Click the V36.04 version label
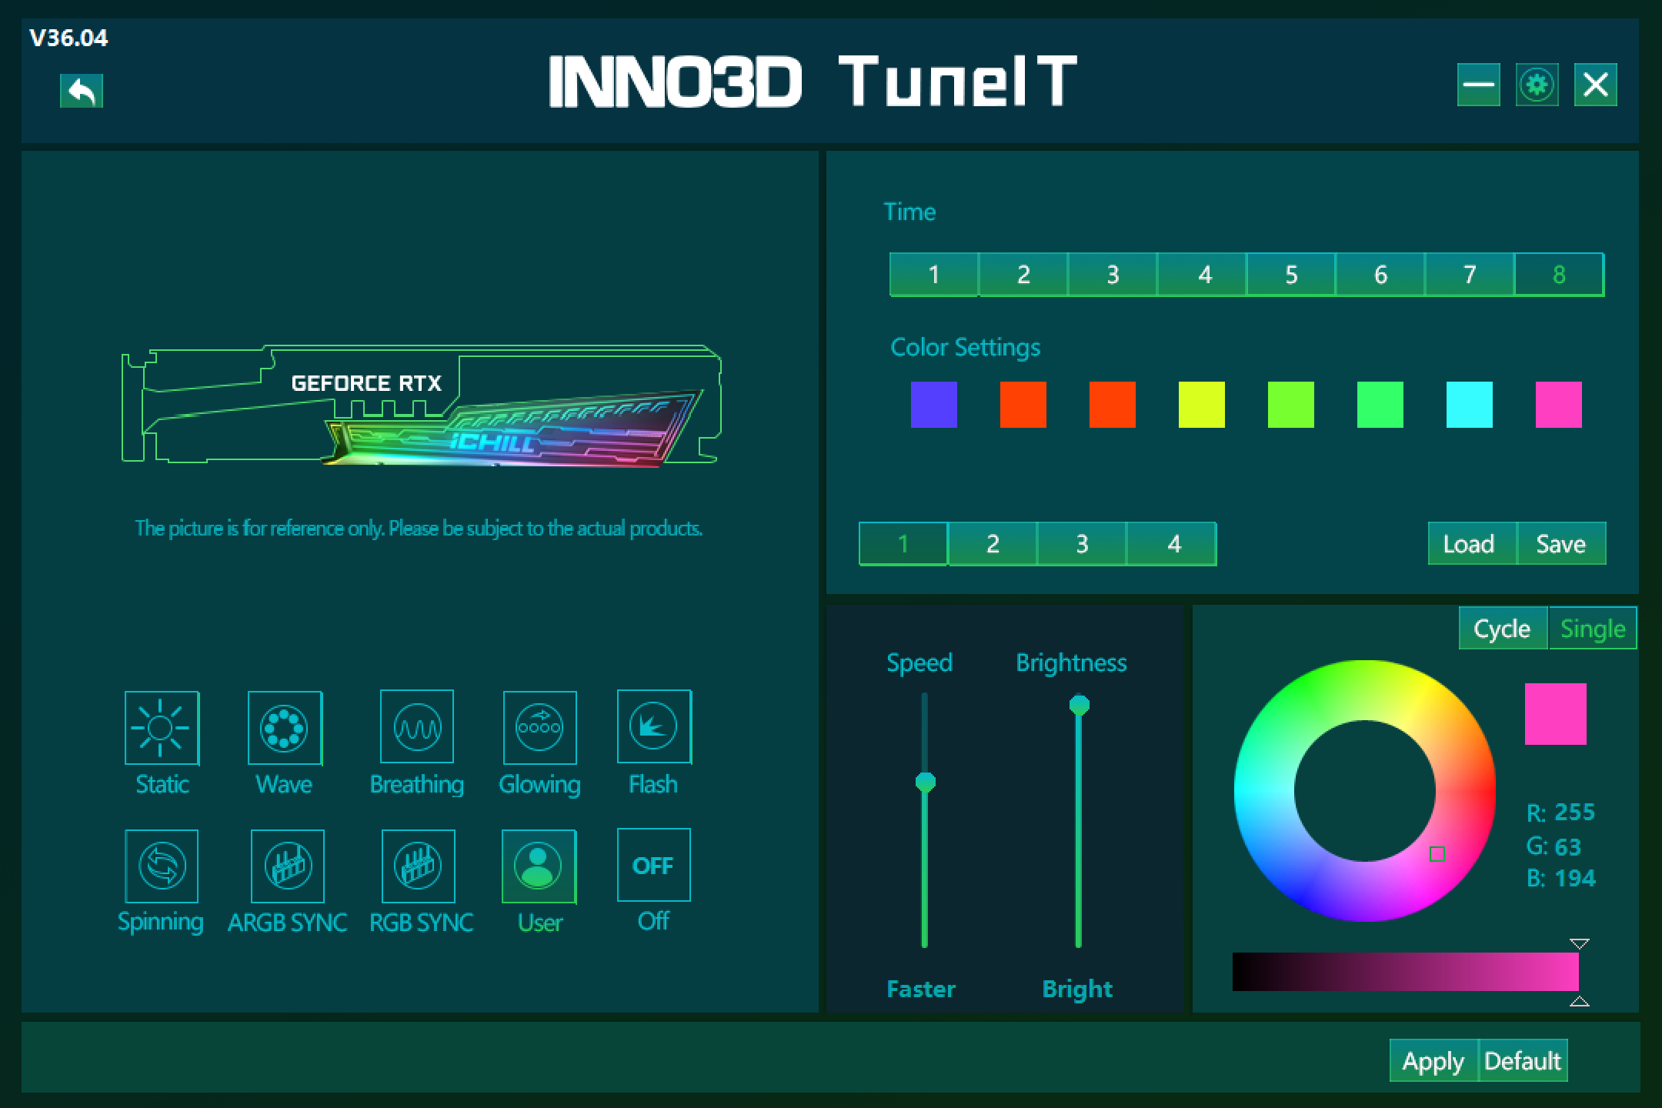 point(68,38)
